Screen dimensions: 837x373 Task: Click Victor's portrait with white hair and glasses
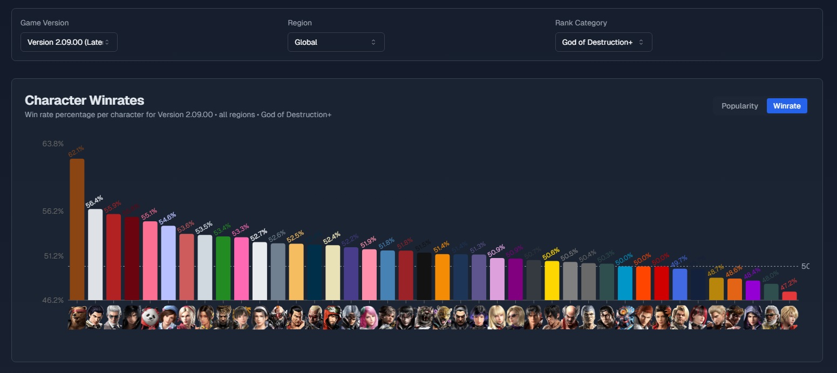[113, 317]
